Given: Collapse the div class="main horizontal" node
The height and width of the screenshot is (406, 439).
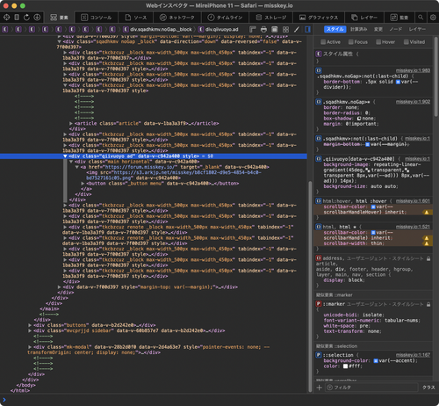Looking at the screenshot, I should 71,162.
